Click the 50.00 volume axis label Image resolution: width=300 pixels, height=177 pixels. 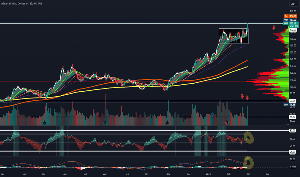pyautogui.click(x=293, y=121)
